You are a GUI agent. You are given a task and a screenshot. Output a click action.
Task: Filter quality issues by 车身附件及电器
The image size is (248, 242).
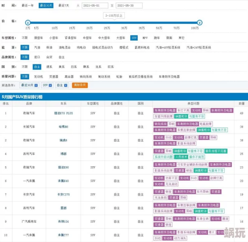[x=169, y=76]
